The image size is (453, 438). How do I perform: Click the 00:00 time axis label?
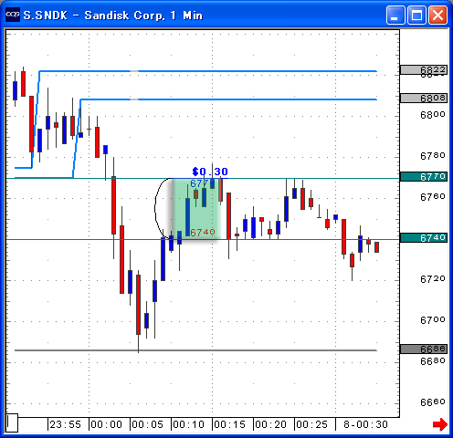coord(107,424)
